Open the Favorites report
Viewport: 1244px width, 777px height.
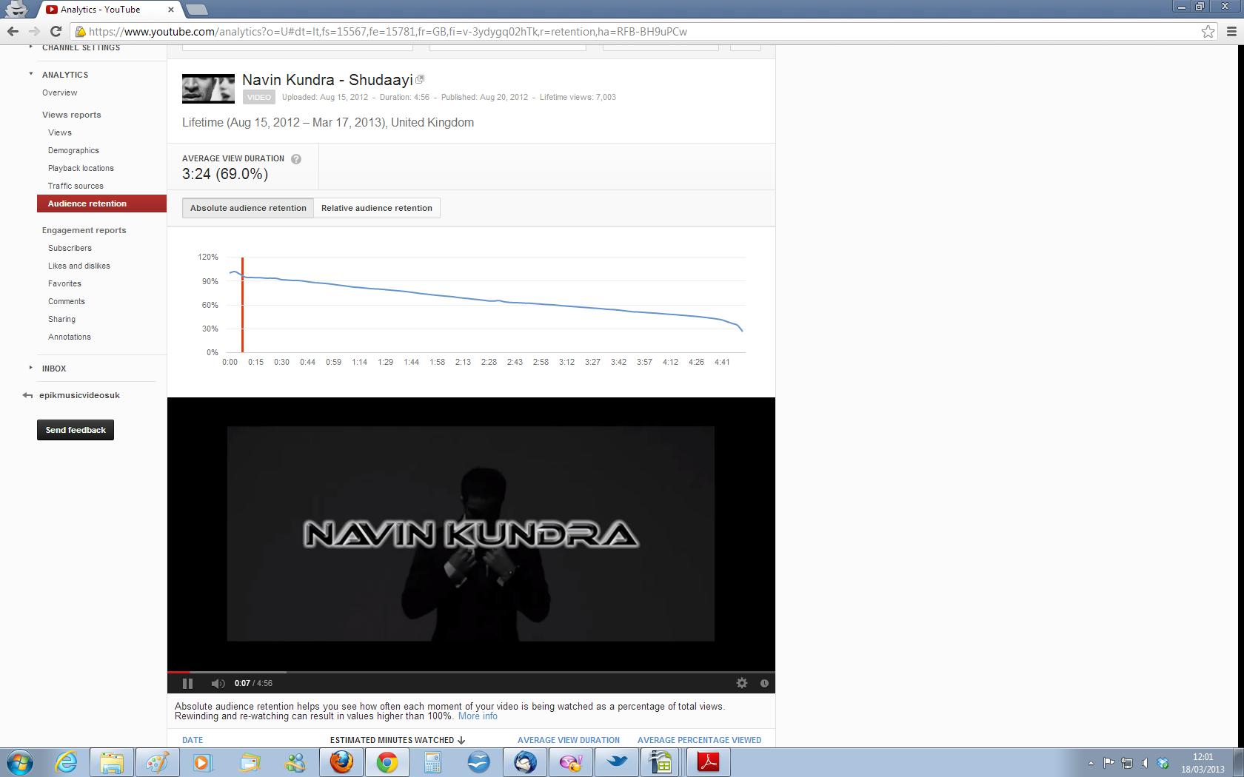pos(64,283)
